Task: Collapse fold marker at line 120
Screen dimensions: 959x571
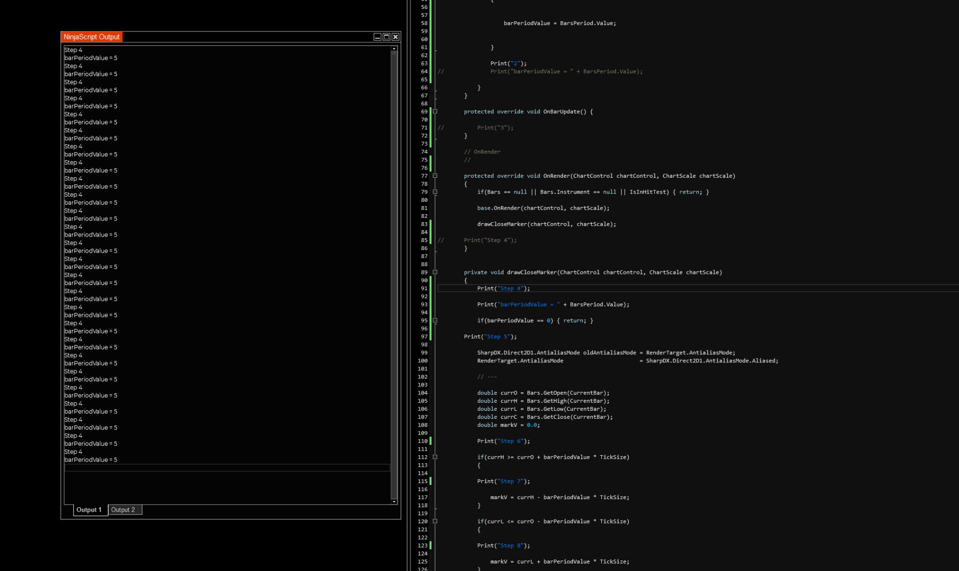Action: coord(435,521)
